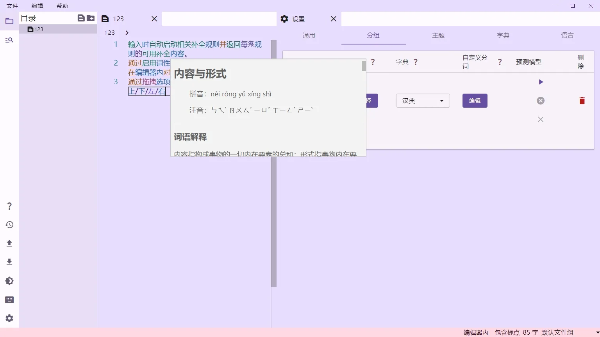Open the search list sidebar icon
This screenshot has width=600, height=337.
click(9, 40)
